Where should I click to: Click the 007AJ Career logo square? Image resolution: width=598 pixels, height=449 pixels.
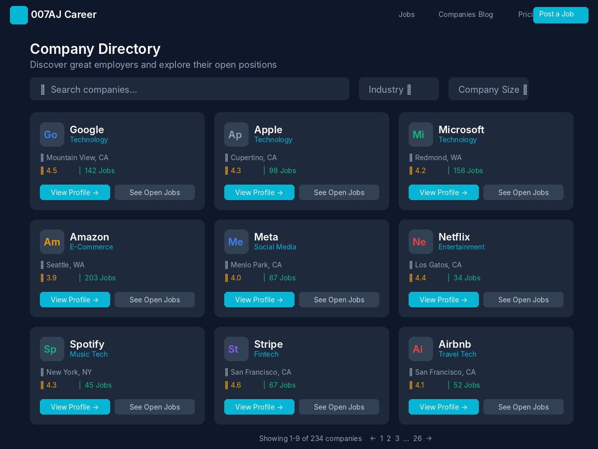pos(19,15)
